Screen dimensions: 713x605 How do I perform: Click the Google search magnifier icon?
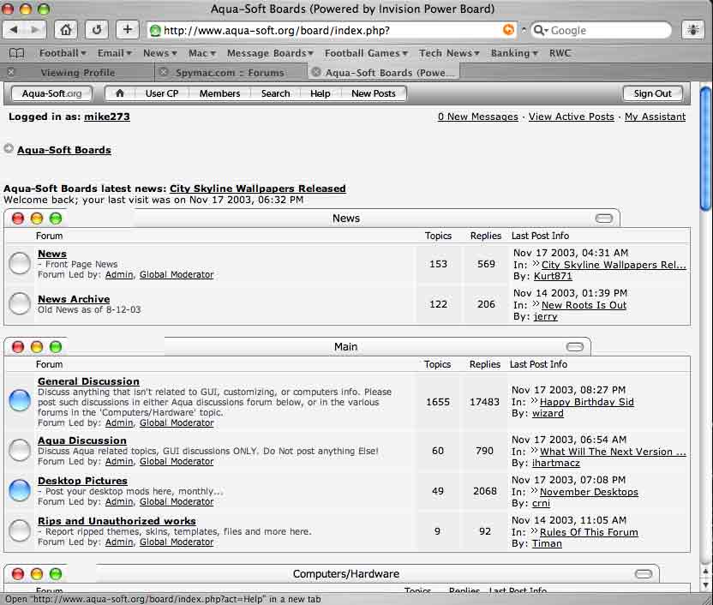pos(540,30)
